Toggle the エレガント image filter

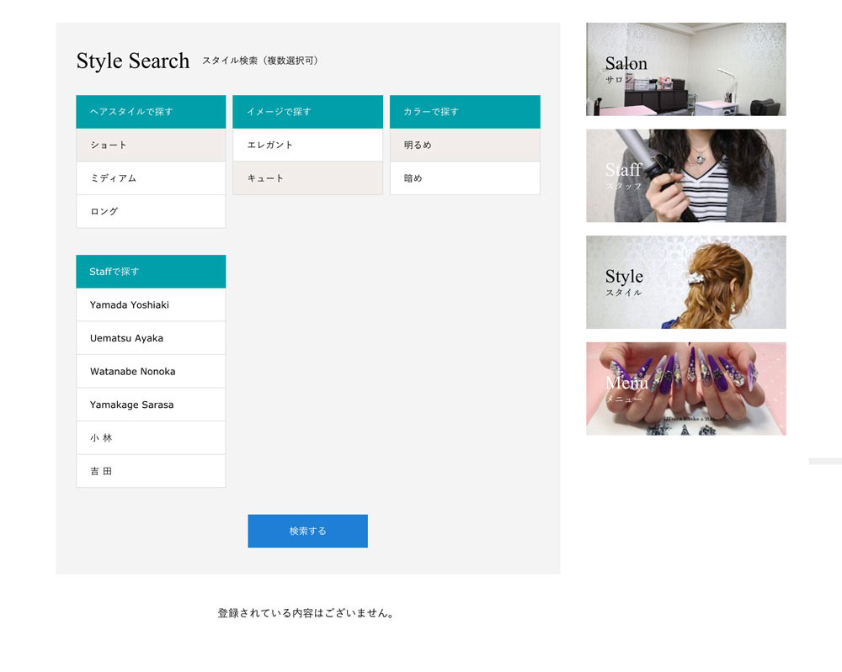(307, 145)
